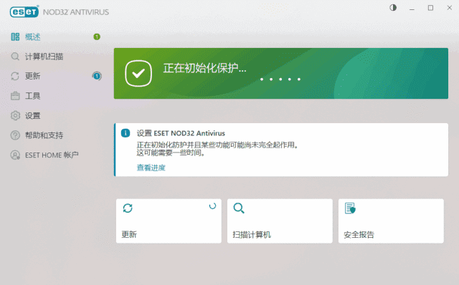Click the 正在初始化保护 status text

click(204, 69)
